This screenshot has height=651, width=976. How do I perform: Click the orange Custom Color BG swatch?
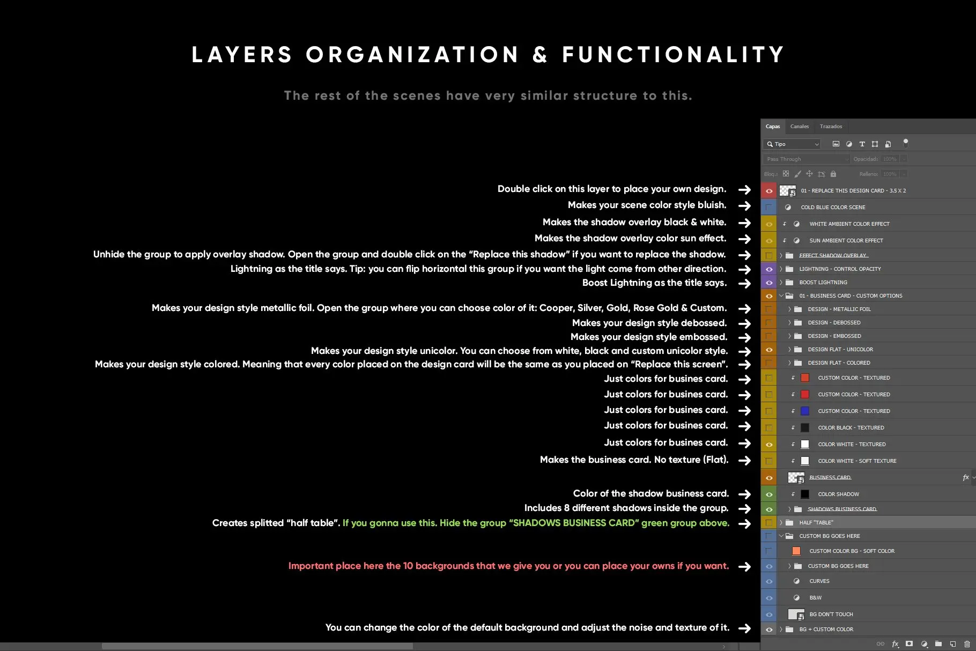(796, 551)
